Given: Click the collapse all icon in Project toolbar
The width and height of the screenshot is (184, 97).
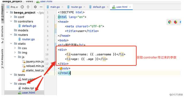Looking at the screenshot, I should point(28,7).
